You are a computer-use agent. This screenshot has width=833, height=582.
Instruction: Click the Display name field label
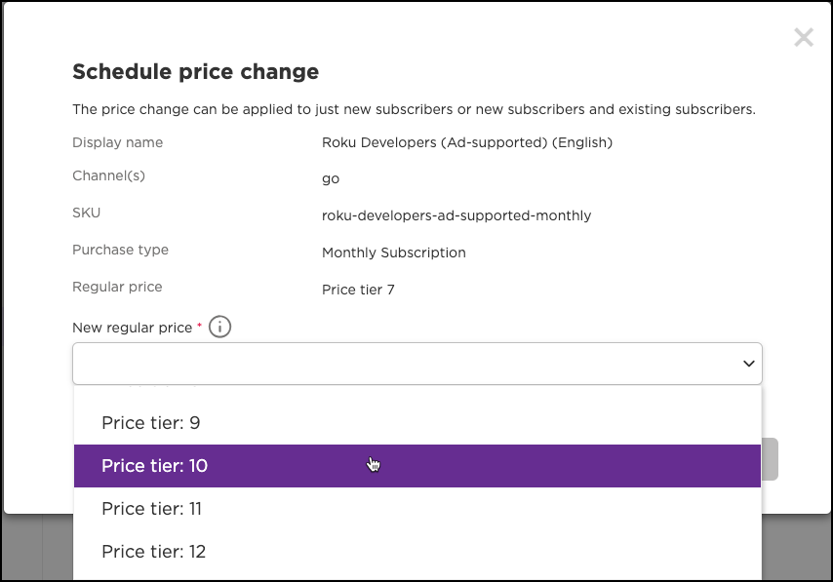pyautogui.click(x=117, y=142)
